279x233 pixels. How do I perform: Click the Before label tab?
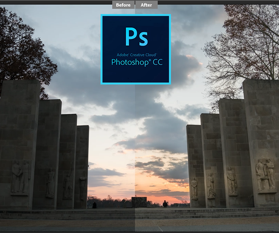click(123, 5)
